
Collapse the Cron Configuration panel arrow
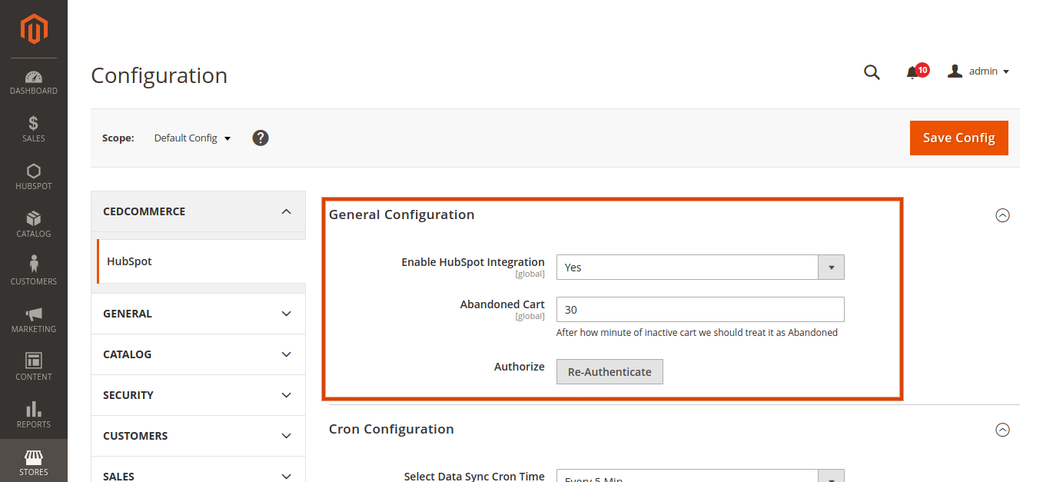coord(1002,430)
